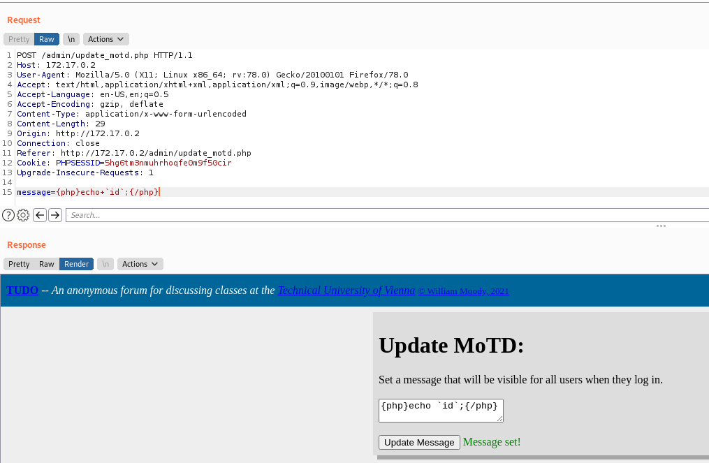Open the William Moody, 2021 link
This screenshot has height=463, width=709.
click(x=464, y=291)
